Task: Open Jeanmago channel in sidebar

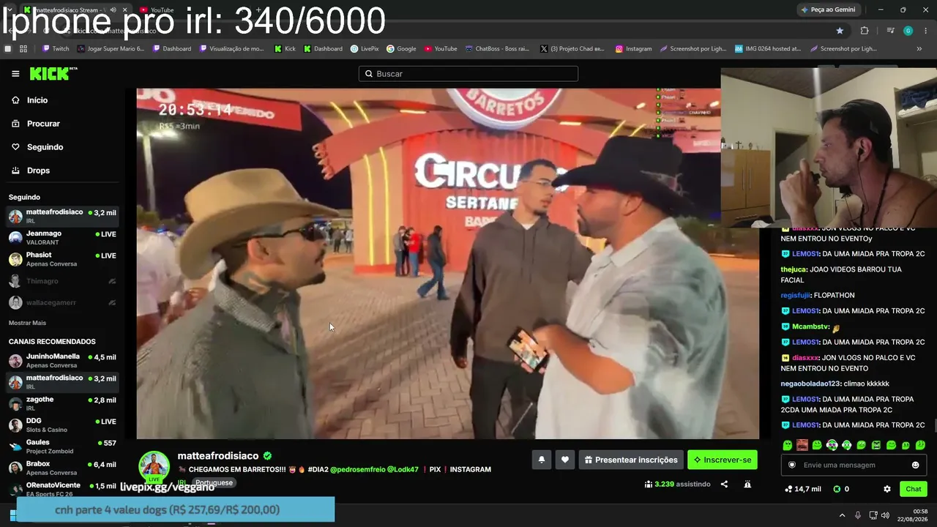Action: pyautogui.click(x=62, y=237)
